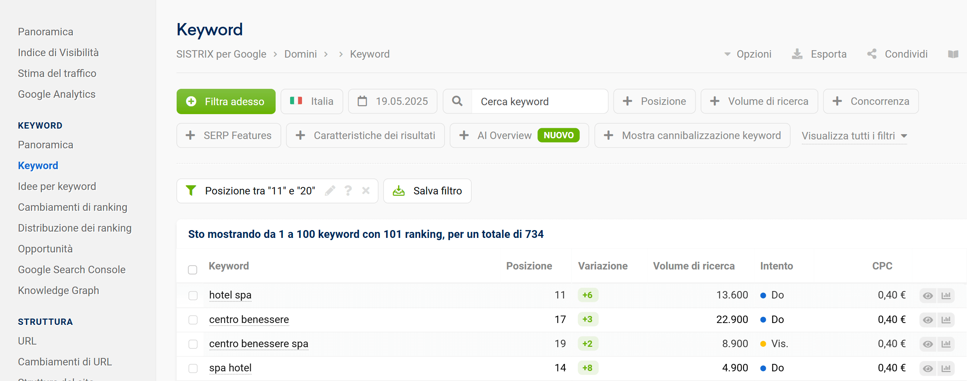Click the Filtra adesso button

(x=226, y=101)
